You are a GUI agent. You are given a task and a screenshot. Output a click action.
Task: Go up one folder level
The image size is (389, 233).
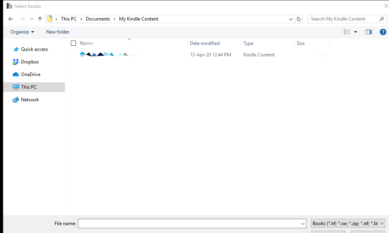point(40,19)
